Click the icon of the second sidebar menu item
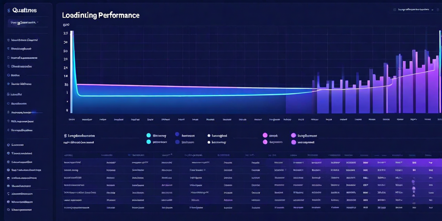 (8, 49)
